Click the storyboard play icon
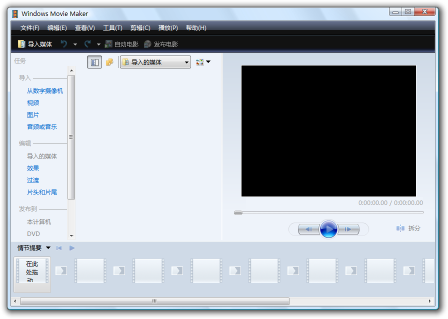Viewport: 448px width, 319px height. 72,248
